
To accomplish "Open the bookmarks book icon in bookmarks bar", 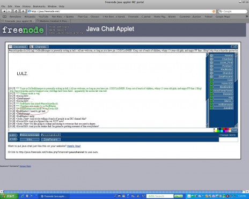I will 5,17.
